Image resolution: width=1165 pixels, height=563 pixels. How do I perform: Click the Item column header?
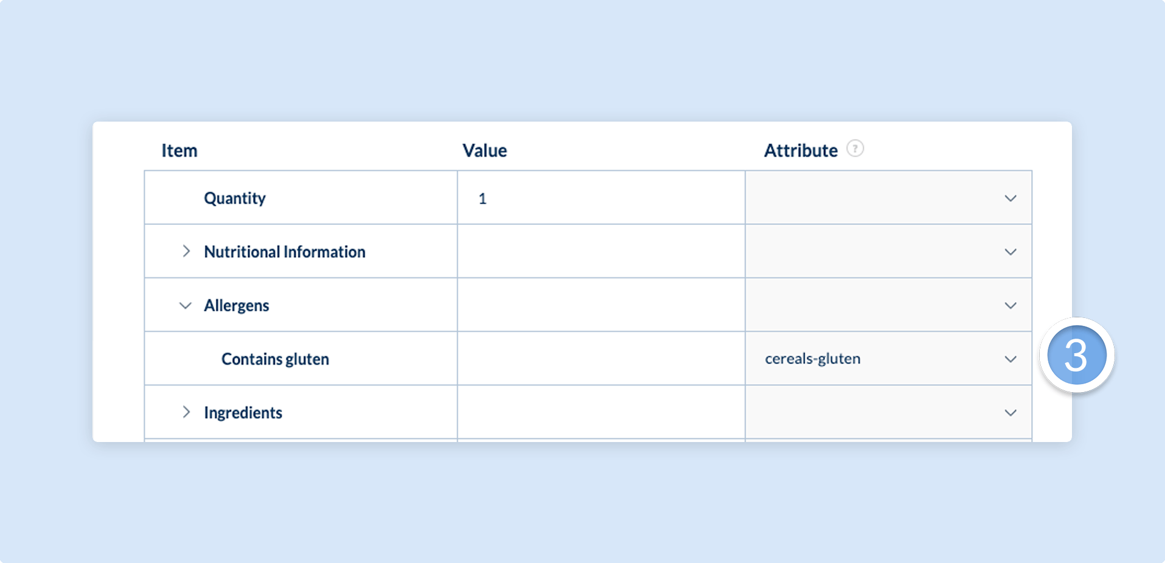[x=179, y=150]
